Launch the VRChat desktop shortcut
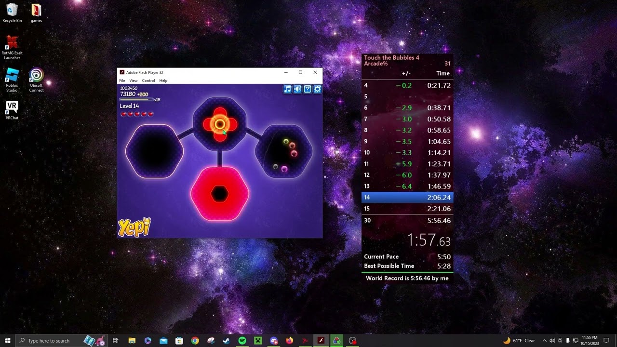Screen dimensions: 617x347 [12, 110]
